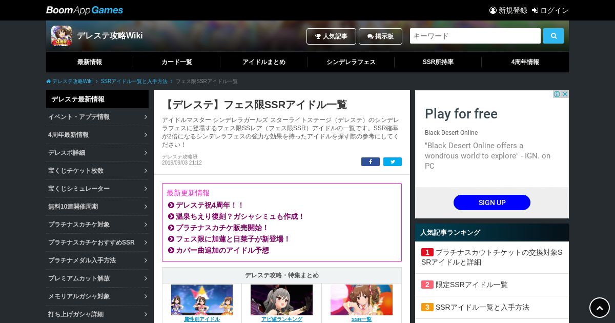Open デレステ祝4周年！！ update link
615x323 pixels.
coord(210,205)
